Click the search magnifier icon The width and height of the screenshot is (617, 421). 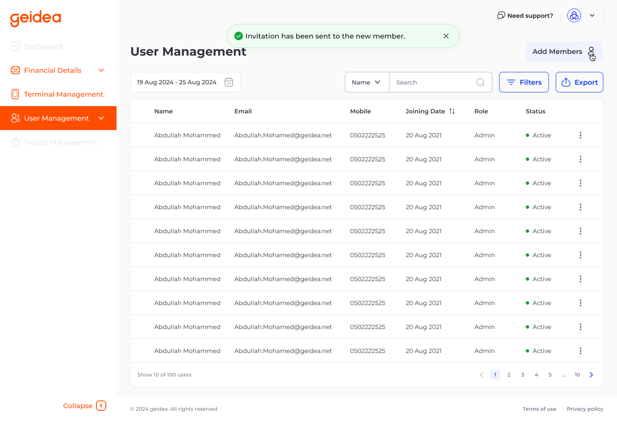480,82
